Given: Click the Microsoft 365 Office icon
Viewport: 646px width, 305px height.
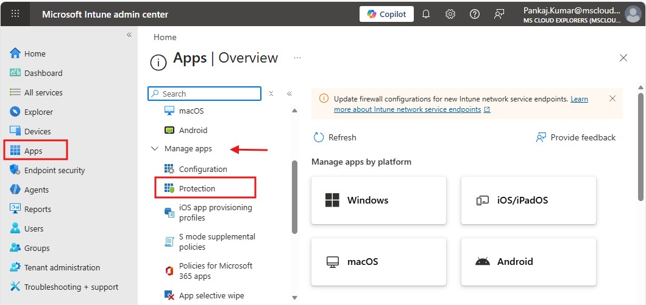Looking at the screenshot, I should coord(169,271).
